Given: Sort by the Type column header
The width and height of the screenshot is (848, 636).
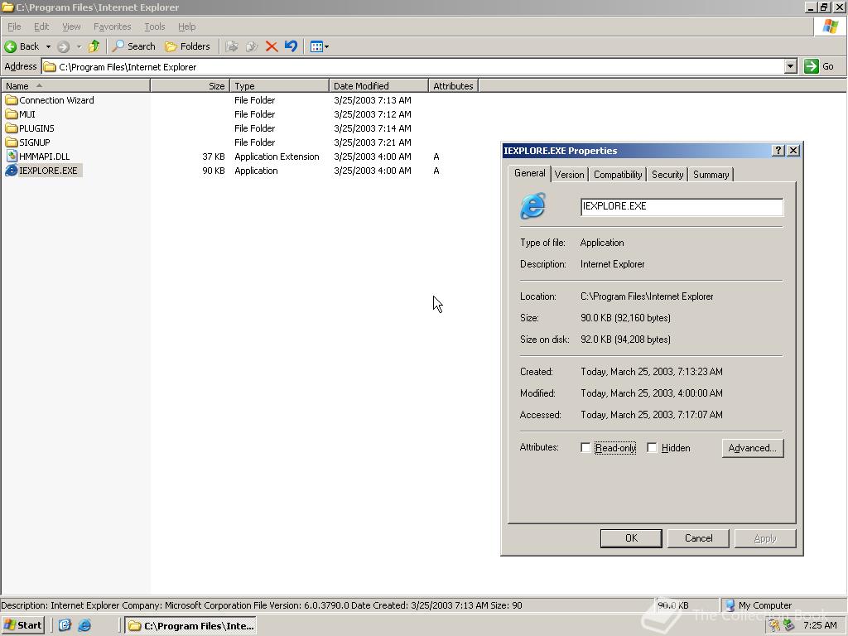Looking at the screenshot, I should pyautogui.click(x=279, y=86).
